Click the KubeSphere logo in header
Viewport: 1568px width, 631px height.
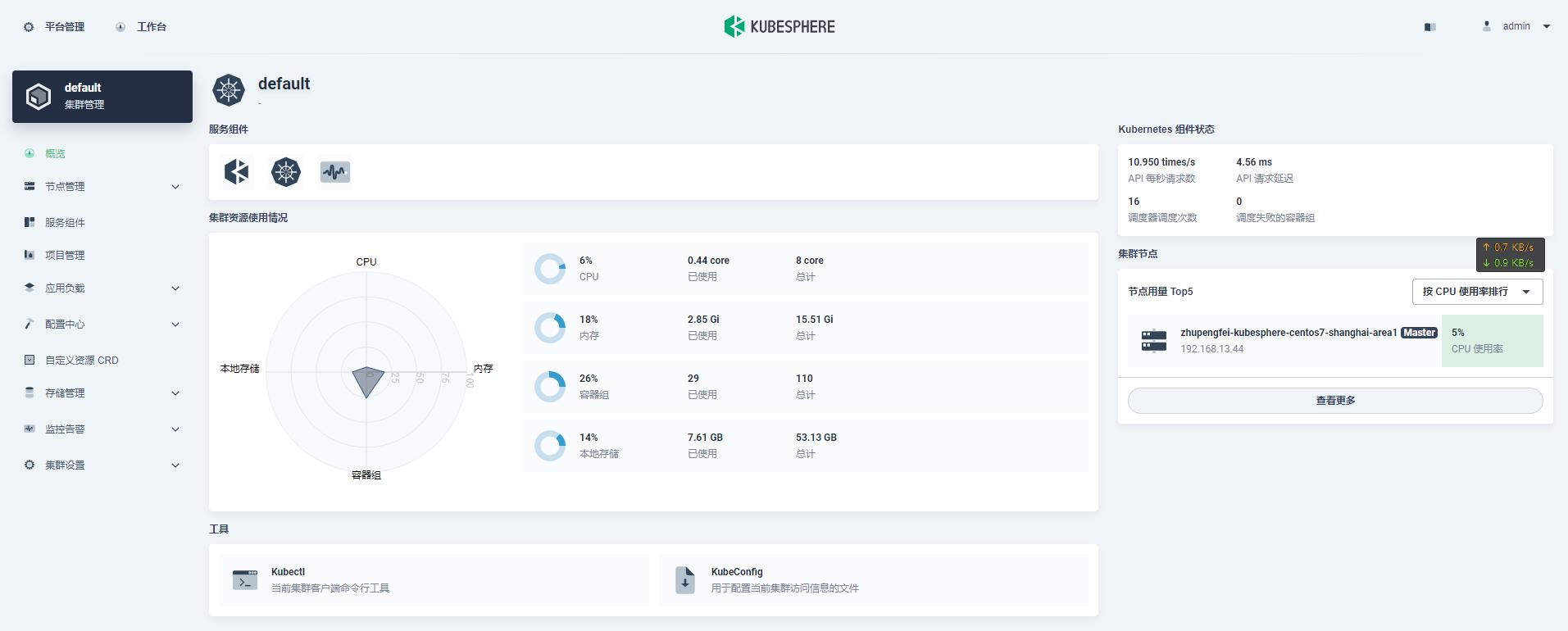tap(779, 26)
